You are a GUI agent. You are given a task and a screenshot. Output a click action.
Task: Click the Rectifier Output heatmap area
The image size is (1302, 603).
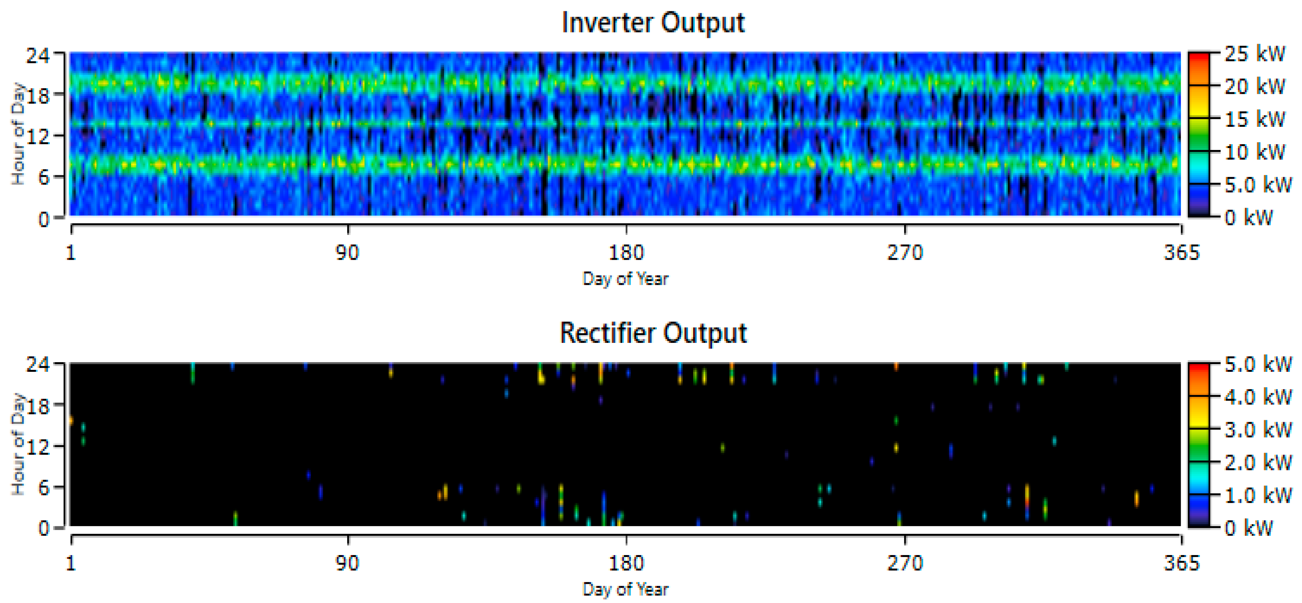pyautogui.click(x=625, y=445)
